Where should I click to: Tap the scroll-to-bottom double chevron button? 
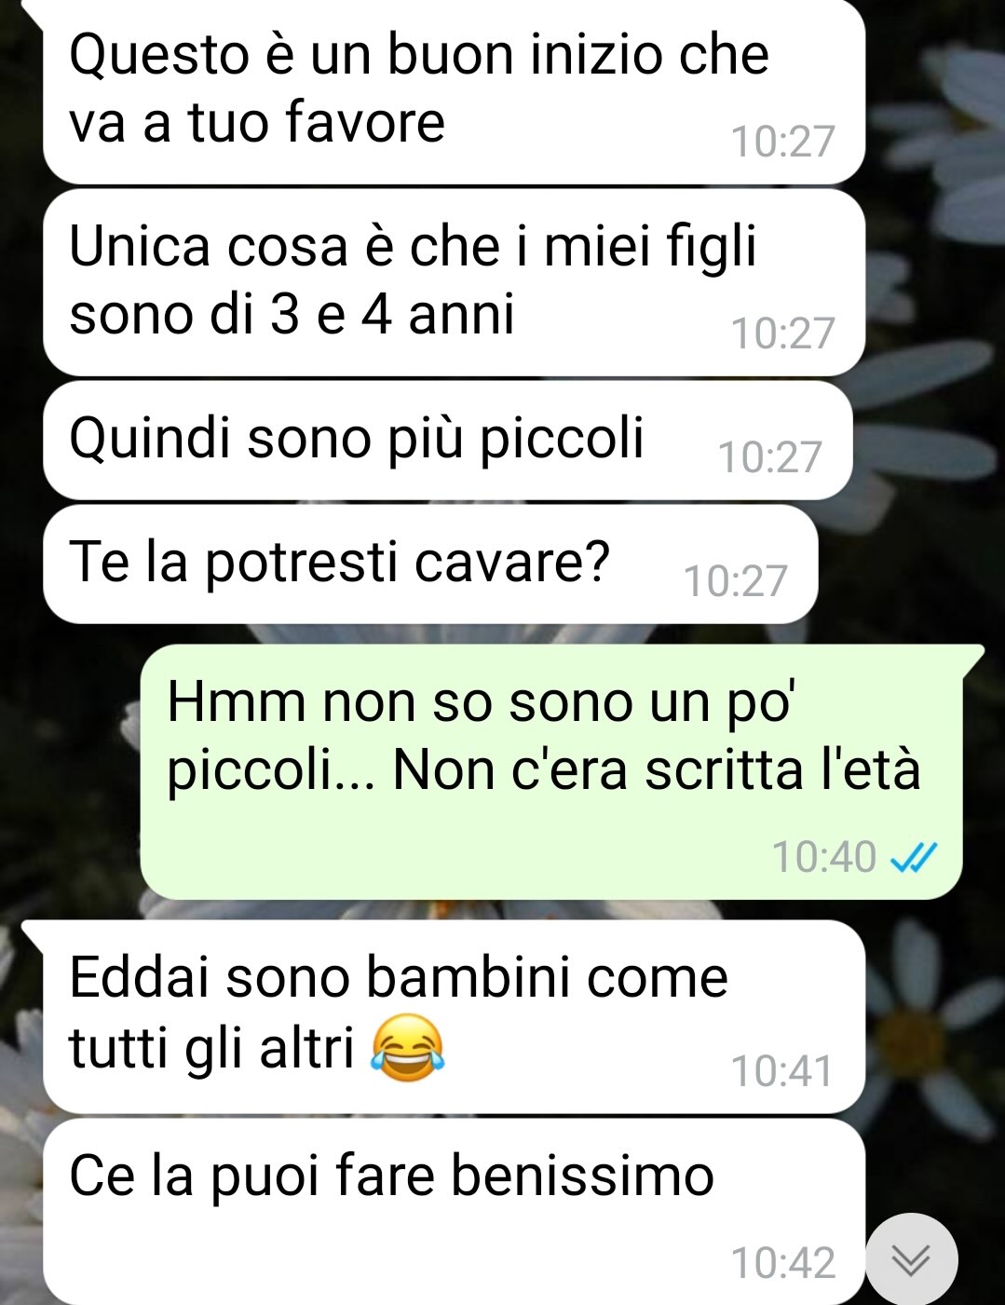pos(911,1259)
